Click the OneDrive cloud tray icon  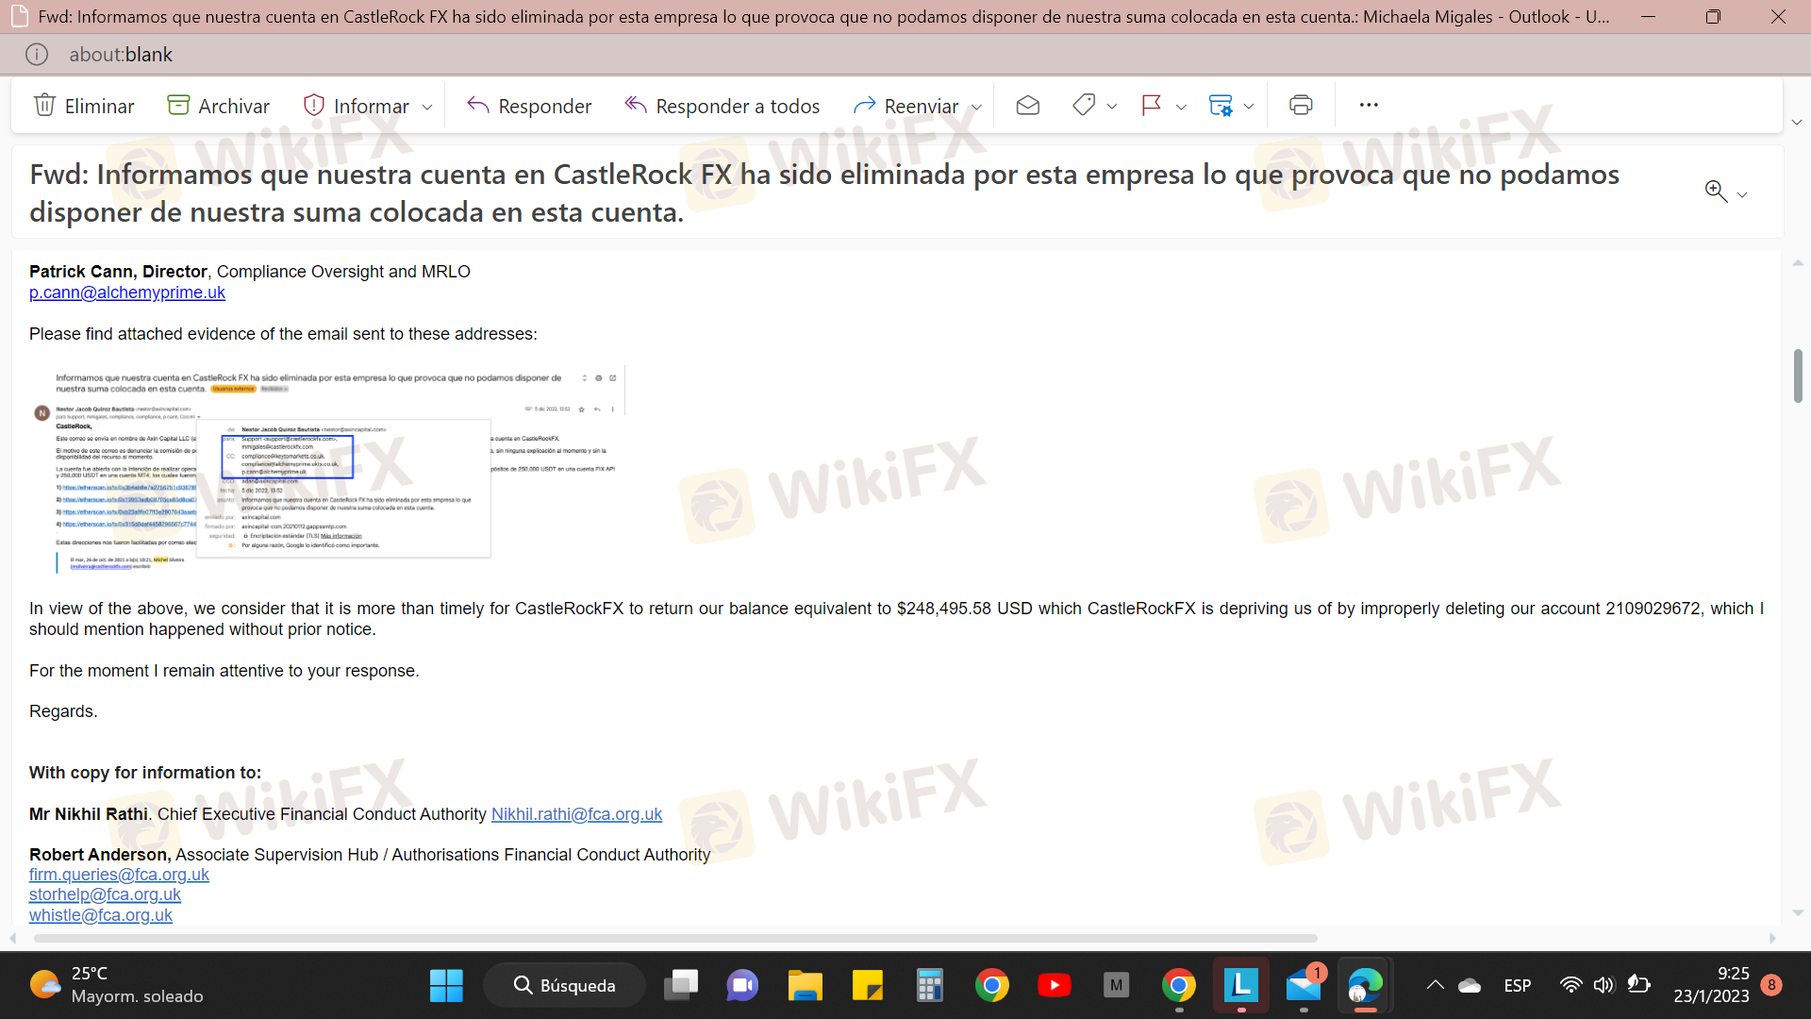(x=1470, y=986)
